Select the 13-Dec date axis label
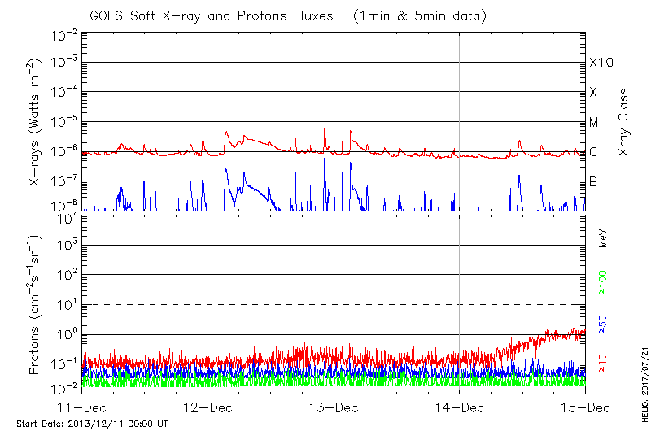The image size is (651, 431). [334, 407]
